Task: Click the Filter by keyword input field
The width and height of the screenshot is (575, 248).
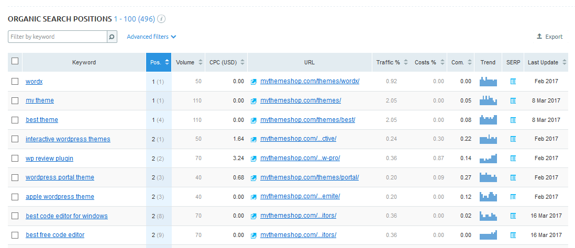Action: tap(58, 37)
